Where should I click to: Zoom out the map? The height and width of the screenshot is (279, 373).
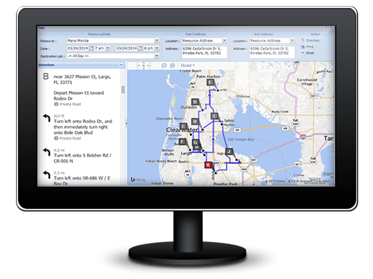click(x=164, y=65)
